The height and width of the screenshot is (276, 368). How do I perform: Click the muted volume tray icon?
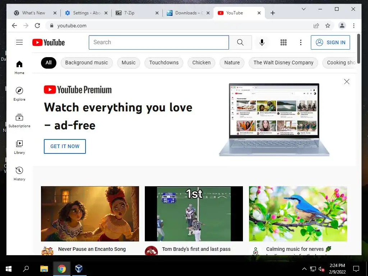click(x=321, y=269)
